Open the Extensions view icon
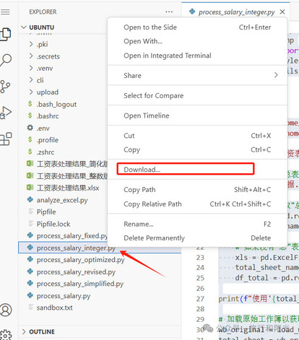299x340 pixels. (6, 139)
